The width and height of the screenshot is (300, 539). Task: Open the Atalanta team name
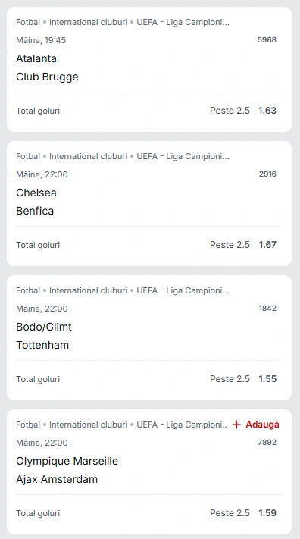pos(36,58)
